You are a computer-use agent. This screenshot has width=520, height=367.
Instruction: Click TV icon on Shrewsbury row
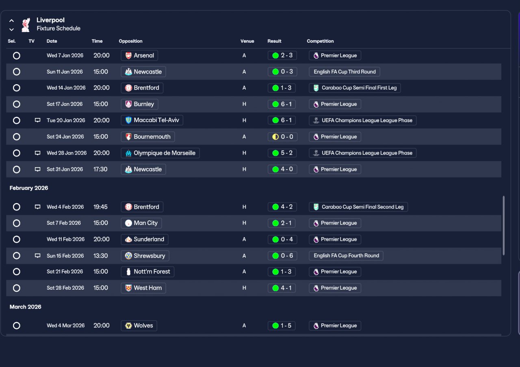(x=38, y=256)
